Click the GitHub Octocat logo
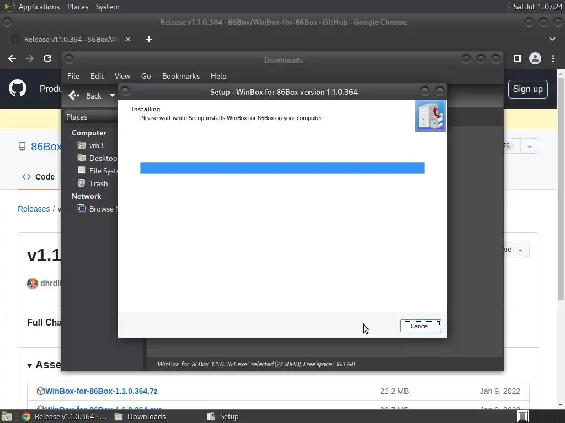The width and height of the screenshot is (565, 423). 18,89
